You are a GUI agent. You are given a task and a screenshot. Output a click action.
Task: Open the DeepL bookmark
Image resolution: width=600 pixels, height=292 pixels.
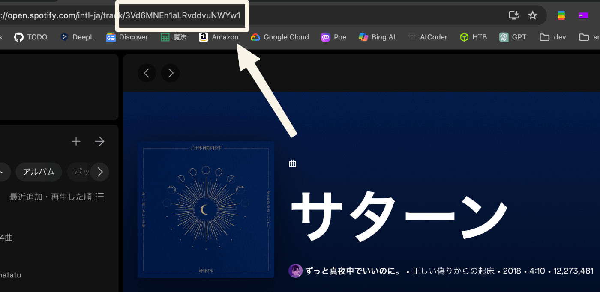[x=77, y=37]
